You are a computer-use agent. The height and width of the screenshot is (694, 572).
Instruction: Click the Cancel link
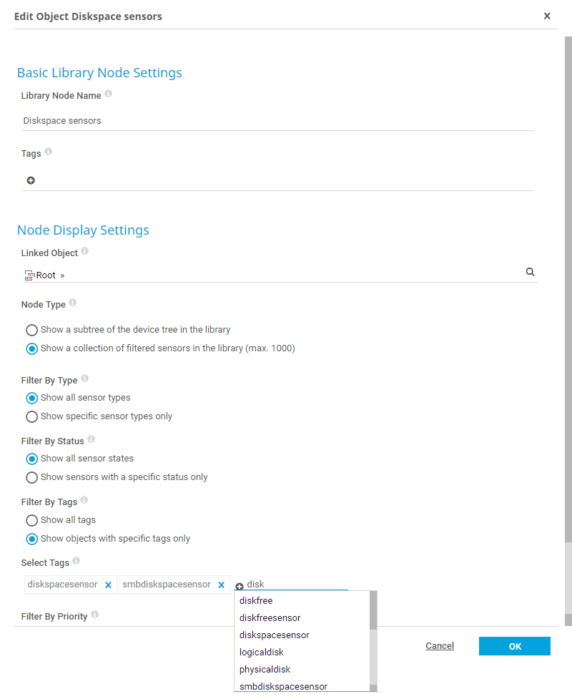click(440, 646)
